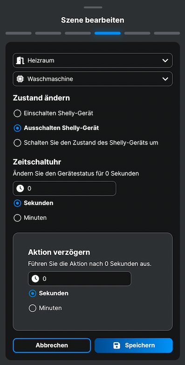Go to the last wizard step bar
This screenshot has width=185, height=365.
point(167,33)
